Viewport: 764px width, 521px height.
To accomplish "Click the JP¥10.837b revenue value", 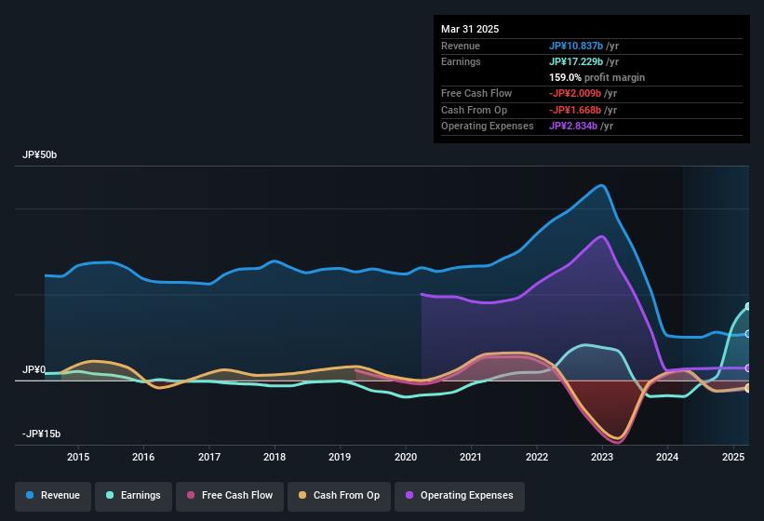I will tap(576, 46).
